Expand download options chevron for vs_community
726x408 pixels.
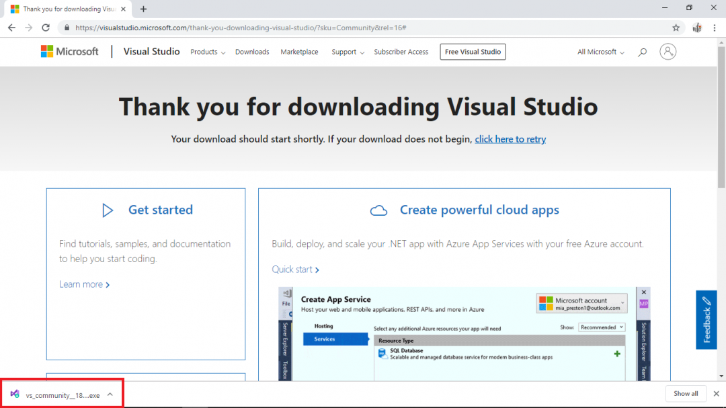(x=110, y=395)
